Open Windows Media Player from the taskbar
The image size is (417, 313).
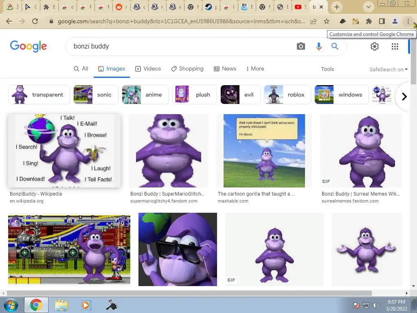pyautogui.click(x=86, y=305)
